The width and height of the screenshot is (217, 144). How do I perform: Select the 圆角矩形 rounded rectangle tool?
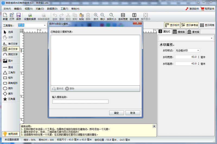tap(11, 83)
